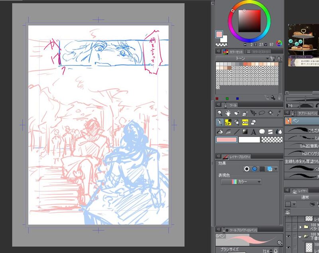319x253 pixels.
Task: Collapse the 下書き folder layer
Action: (x=300, y=237)
